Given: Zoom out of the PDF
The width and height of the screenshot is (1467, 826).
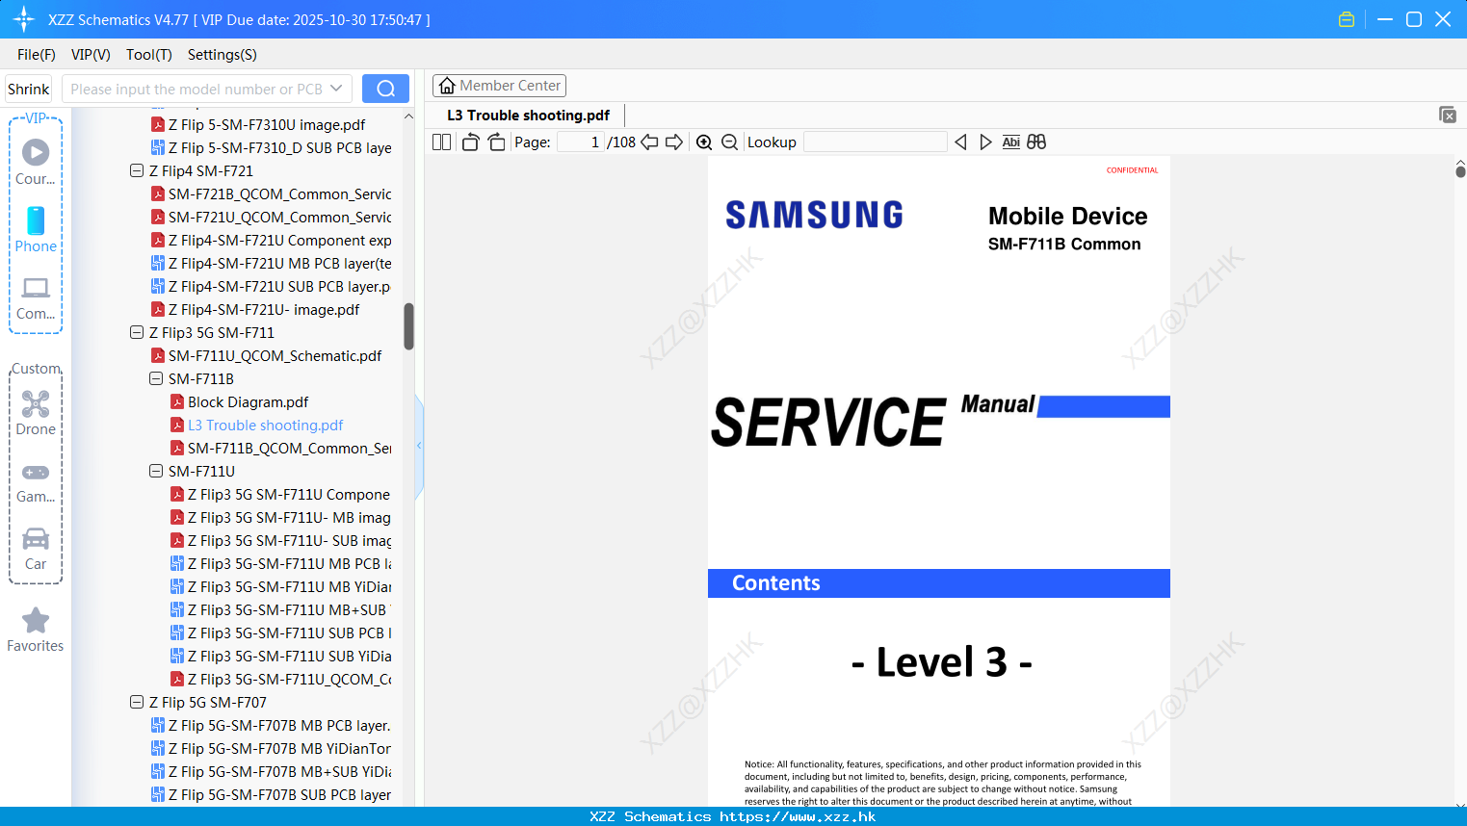Looking at the screenshot, I should tap(730, 142).
